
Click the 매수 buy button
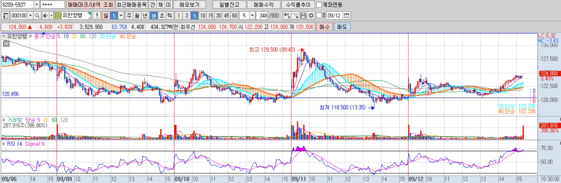pyautogui.click(x=324, y=27)
